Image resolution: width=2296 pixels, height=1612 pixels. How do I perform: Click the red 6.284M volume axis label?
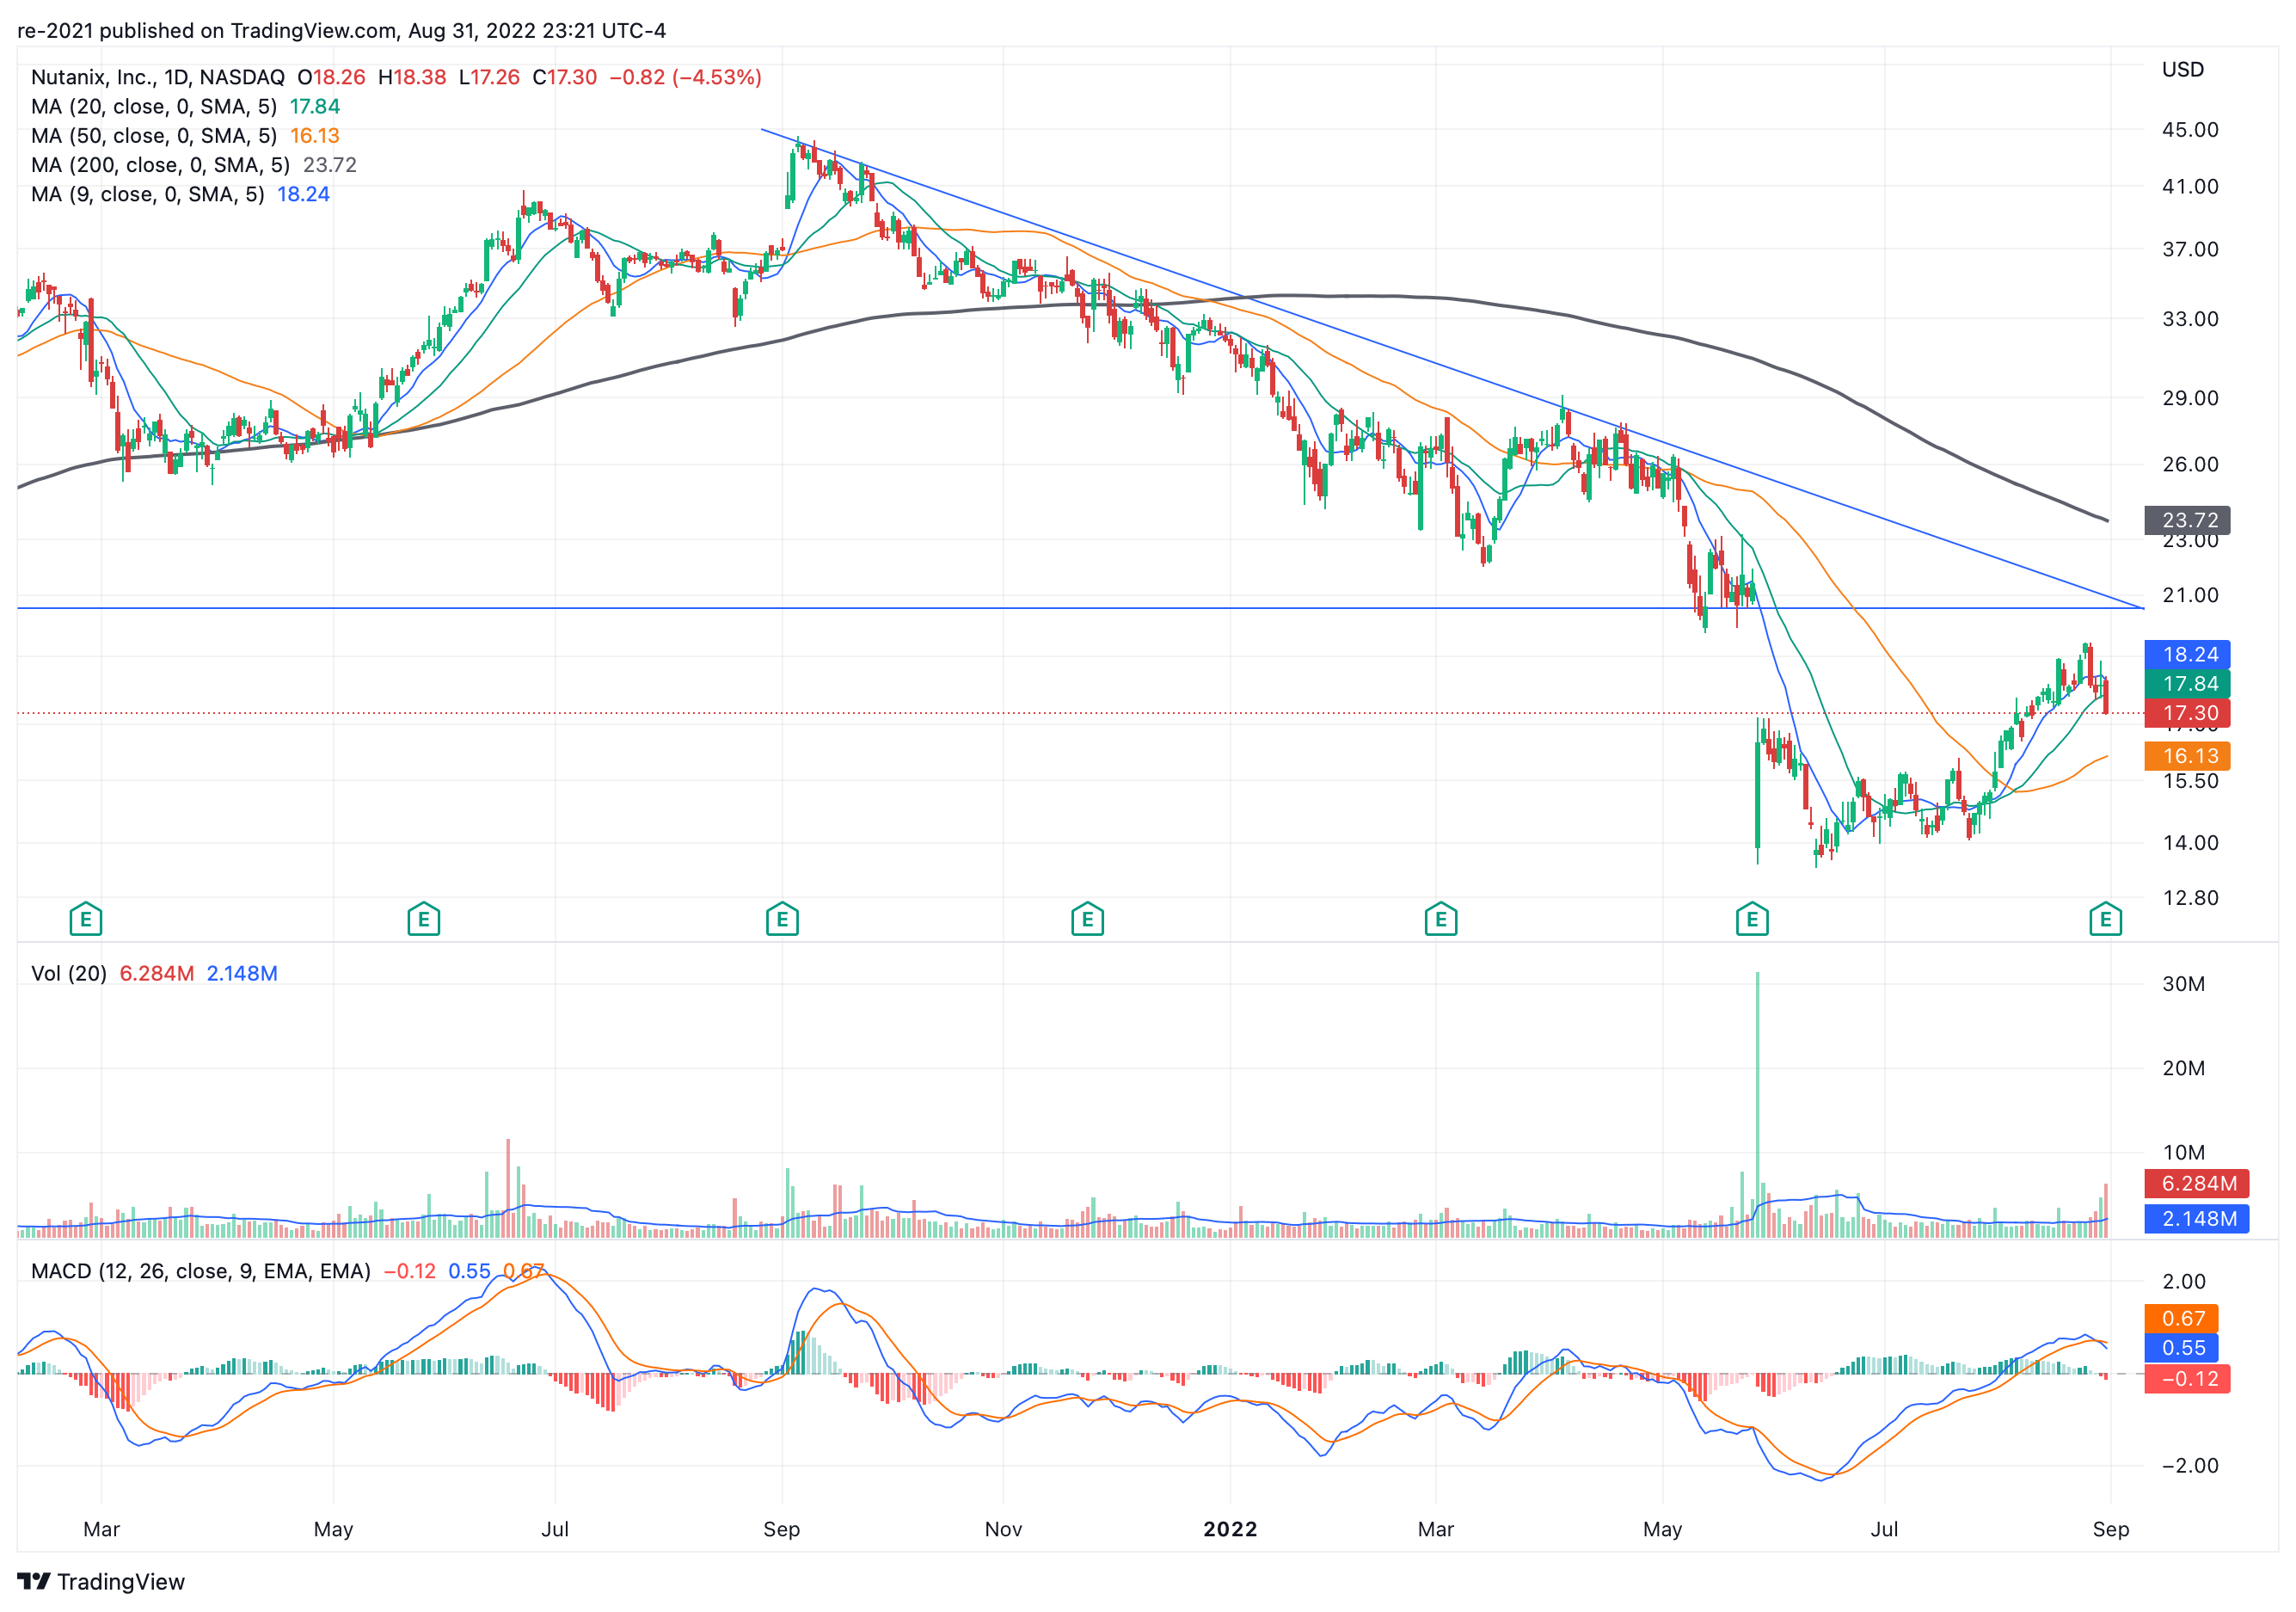pyautogui.click(x=2196, y=1184)
